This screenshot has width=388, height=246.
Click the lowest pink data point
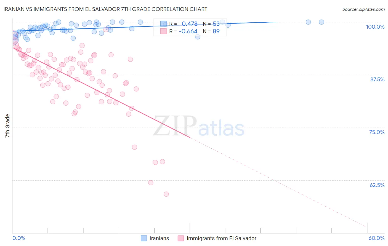pos(166,194)
